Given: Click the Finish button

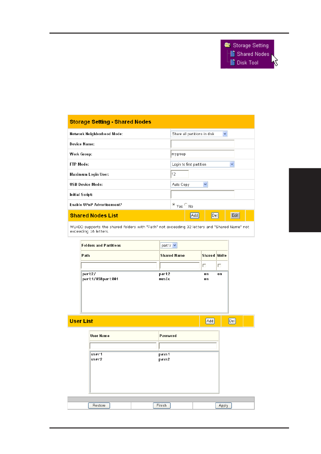Looking at the screenshot, I should pos(162,406).
